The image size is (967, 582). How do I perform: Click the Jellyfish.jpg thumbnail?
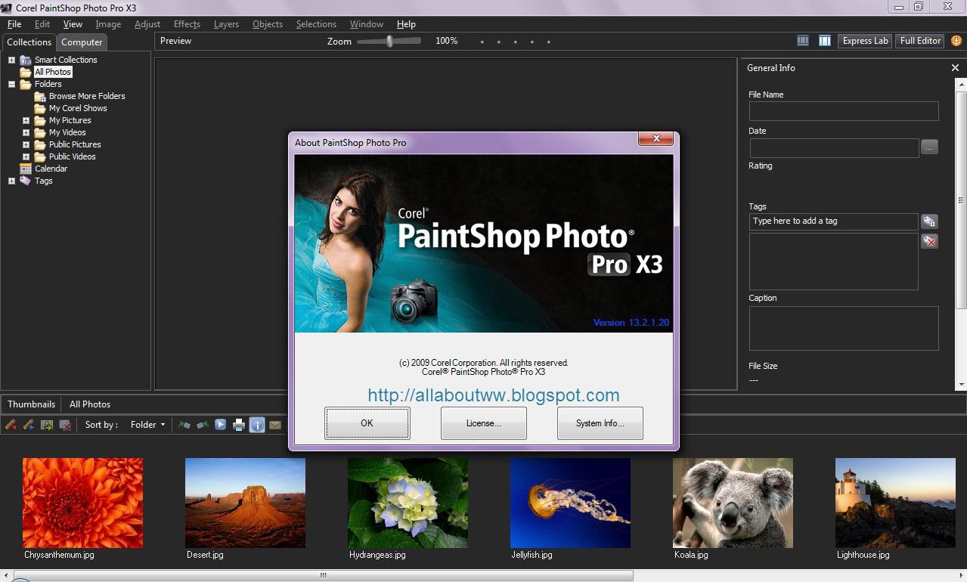pyautogui.click(x=570, y=503)
